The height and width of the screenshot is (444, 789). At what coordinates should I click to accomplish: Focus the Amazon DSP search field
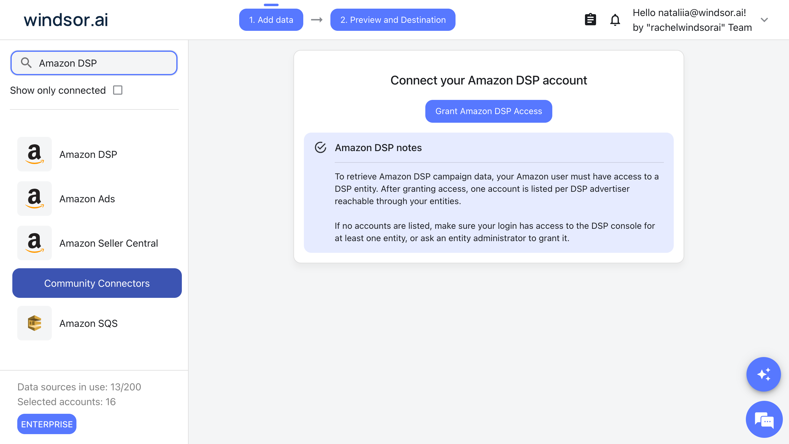point(94,63)
